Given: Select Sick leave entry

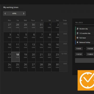Looking at the screenshot, I should (85, 38).
